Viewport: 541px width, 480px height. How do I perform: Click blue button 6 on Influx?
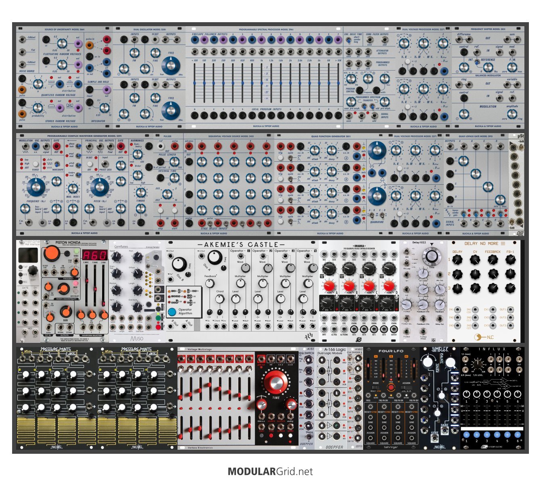(518, 435)
